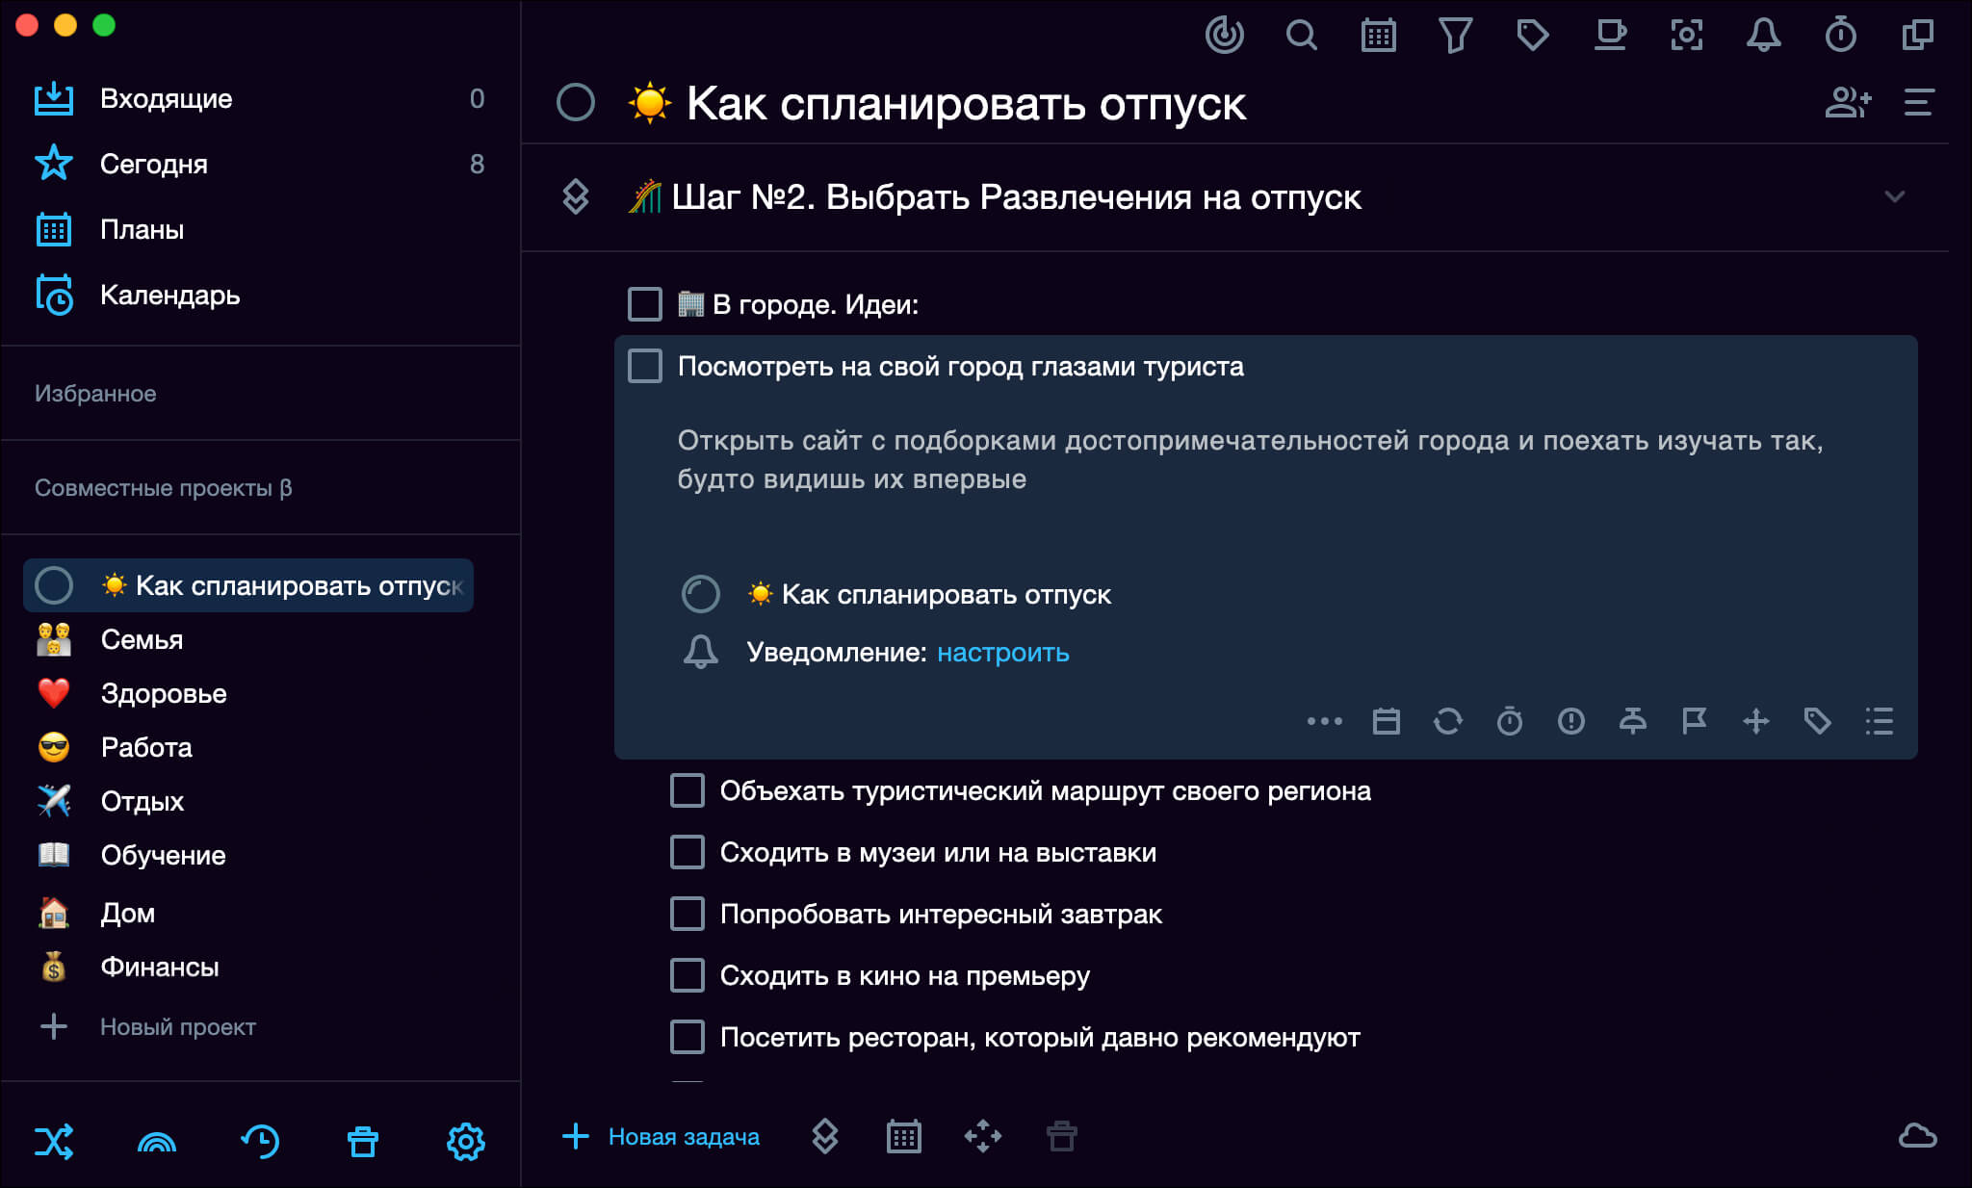Screen dimensions: 1972x1188
Task: Open 'Совместные проекты β' section
Action: tap(164, 488)
